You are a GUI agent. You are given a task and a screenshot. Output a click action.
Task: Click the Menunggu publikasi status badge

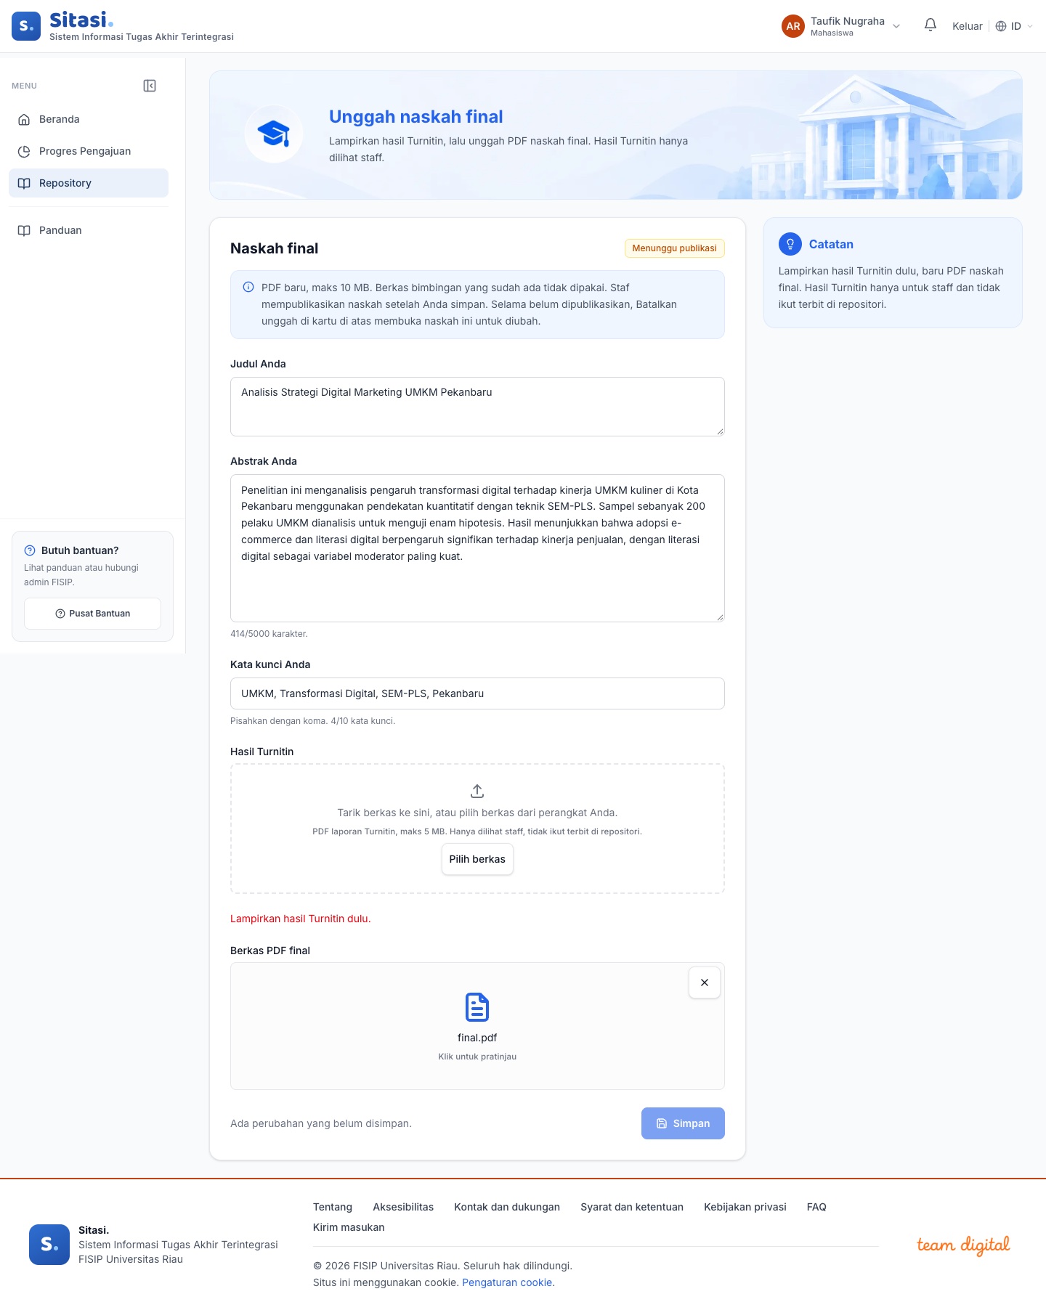pos(674,248)
